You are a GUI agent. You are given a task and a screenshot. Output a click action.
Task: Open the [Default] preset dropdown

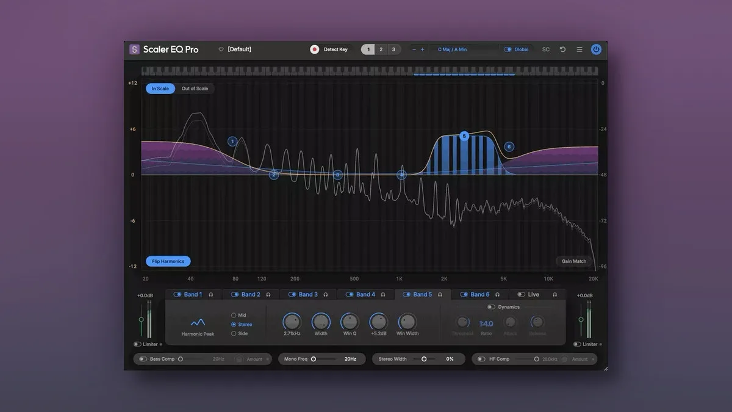(239, 49)
